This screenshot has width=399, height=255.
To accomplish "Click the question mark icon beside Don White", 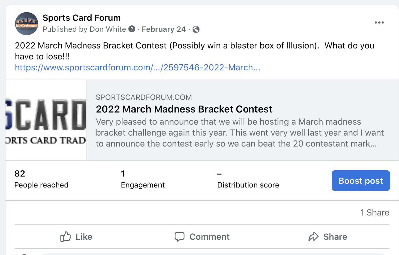I will (x=132, y=29).
